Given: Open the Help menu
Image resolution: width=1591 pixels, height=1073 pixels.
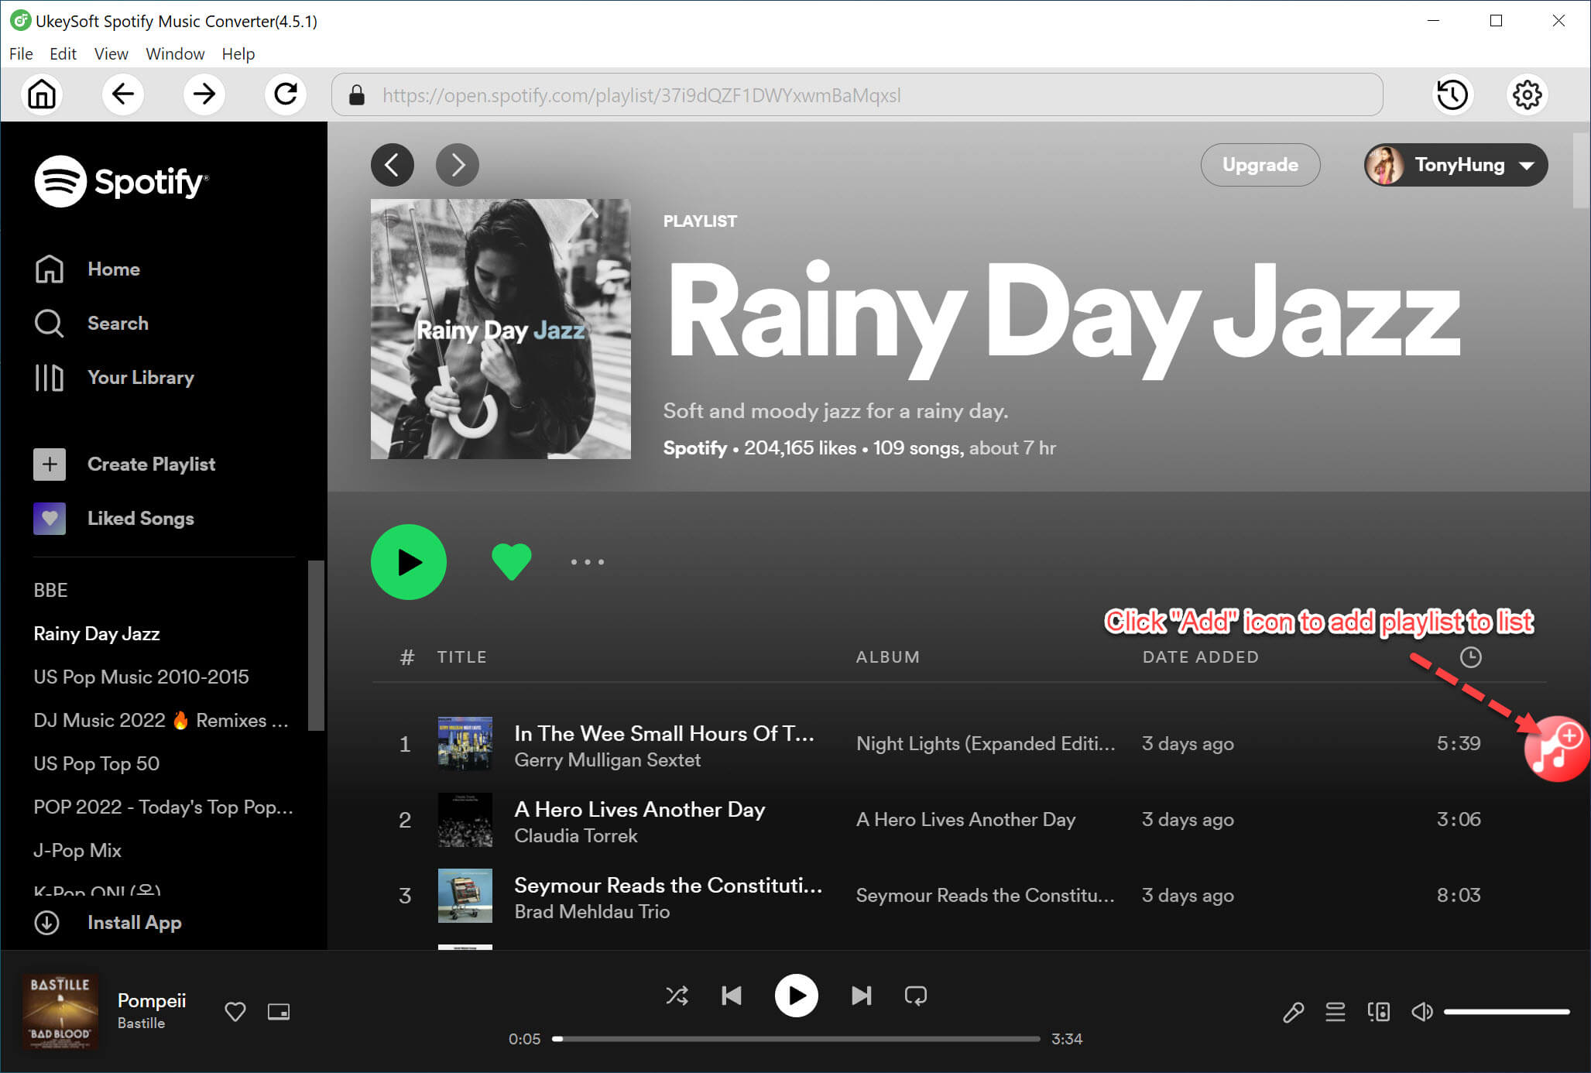Looking at the screenshot, I should [x=238, y=53].
